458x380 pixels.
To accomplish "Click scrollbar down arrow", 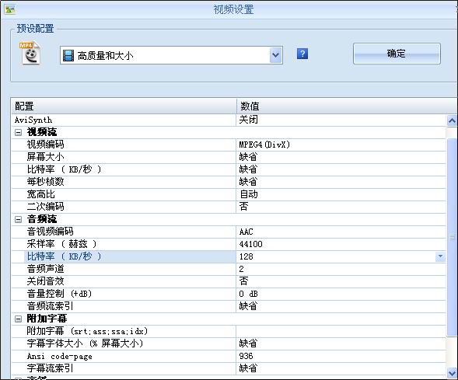I will coord(452,372).
